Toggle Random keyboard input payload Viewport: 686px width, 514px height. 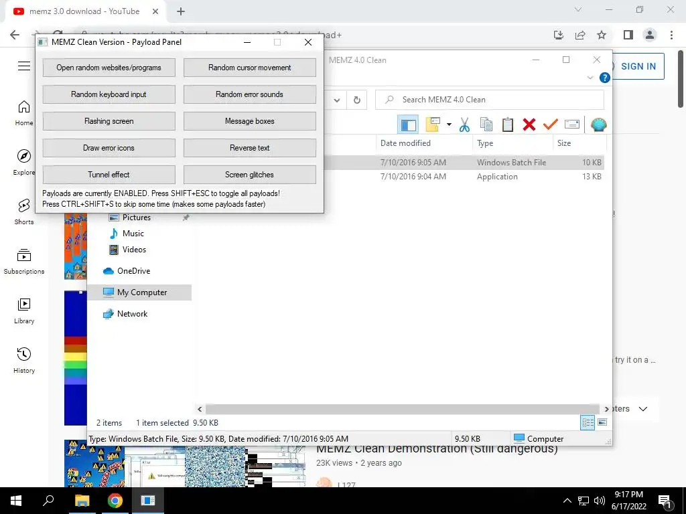click(x=109, y=94)
